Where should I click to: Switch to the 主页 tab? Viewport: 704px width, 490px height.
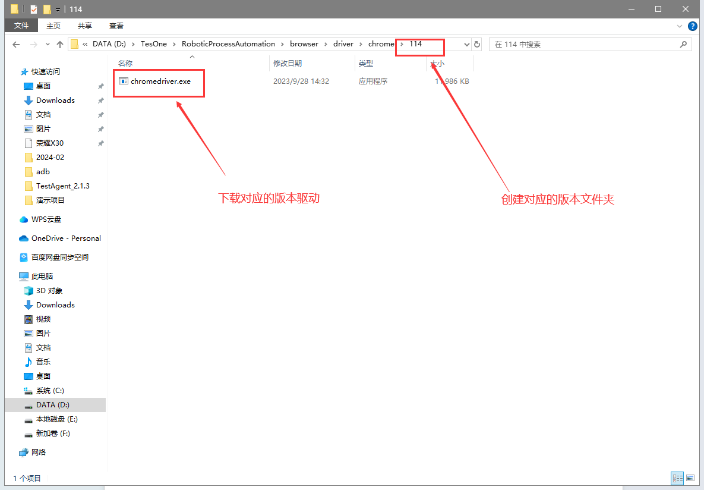coord(53,26)
